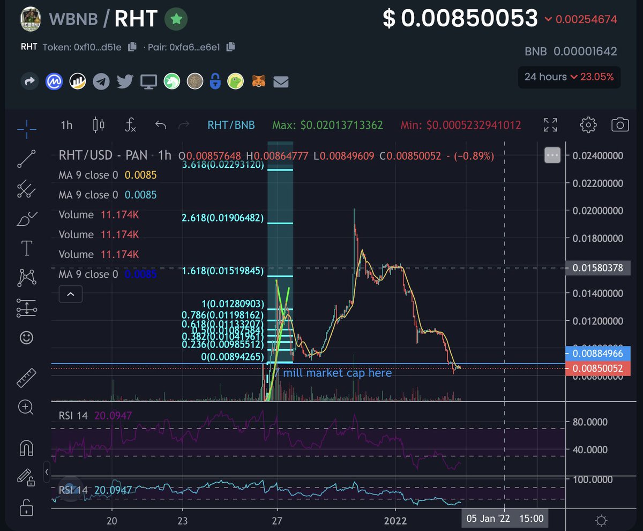
Task: Take a chart snapshot with camera
Action: 620,125
